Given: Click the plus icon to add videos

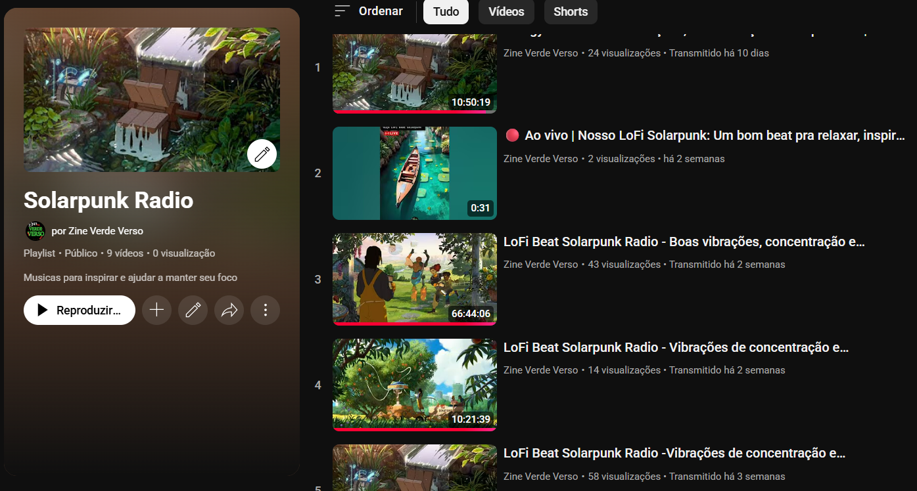Looking at the screenshot, I should coord(156,310).
